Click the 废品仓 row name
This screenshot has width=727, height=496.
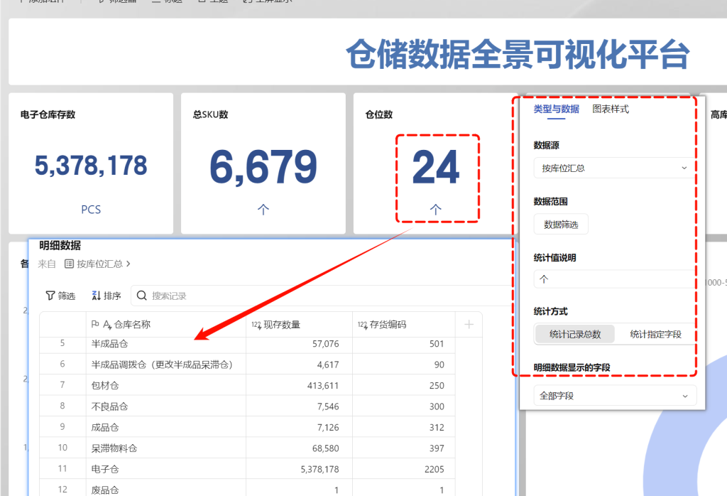click(x=105, y=490)
